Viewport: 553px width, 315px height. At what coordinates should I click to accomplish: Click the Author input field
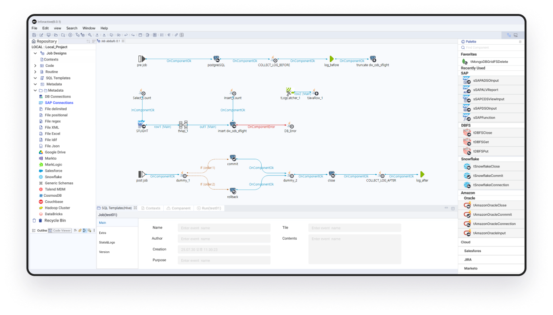224,239
